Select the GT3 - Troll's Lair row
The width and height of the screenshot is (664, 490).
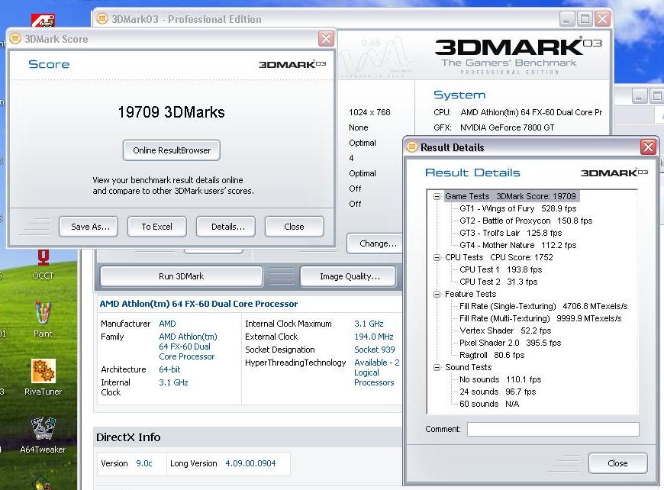coord(511,233)
